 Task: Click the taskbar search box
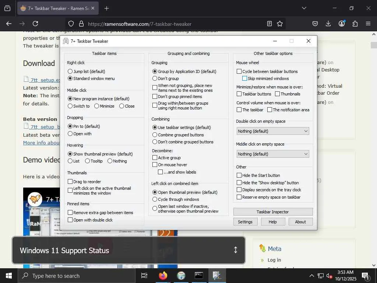point(77,276)
